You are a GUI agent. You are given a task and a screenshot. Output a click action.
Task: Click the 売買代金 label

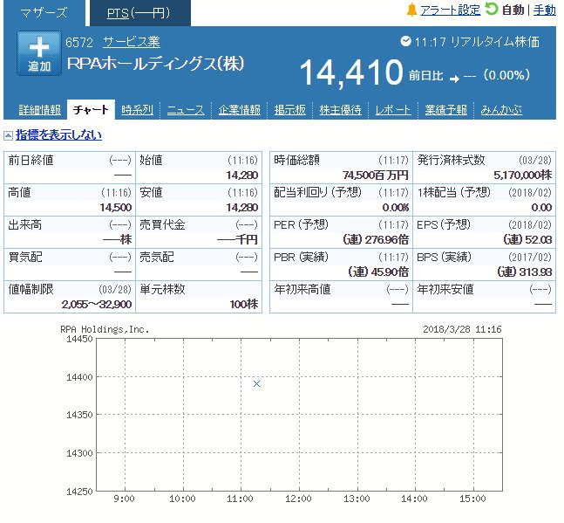(162, 224)
